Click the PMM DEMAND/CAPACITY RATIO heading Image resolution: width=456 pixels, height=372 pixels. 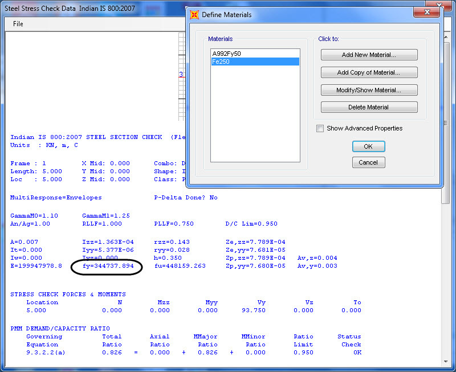point(60,329)
